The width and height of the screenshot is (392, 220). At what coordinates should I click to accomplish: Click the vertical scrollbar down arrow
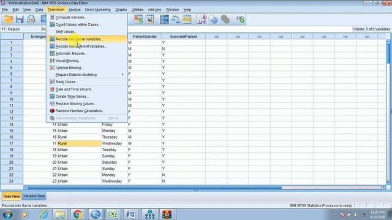[388, 183]
